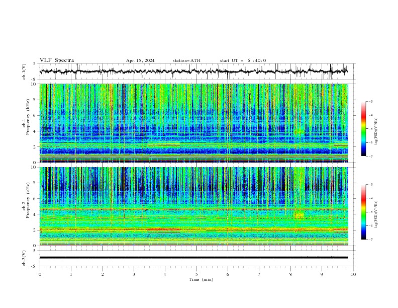Click the upper PSD color scale bar
Screen dimensions: 398x308
tap(364, 128)
